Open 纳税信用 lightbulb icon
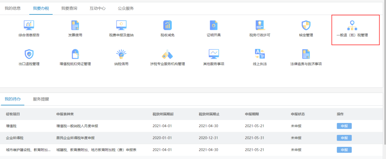386x159 pixels. pos(122,54)
